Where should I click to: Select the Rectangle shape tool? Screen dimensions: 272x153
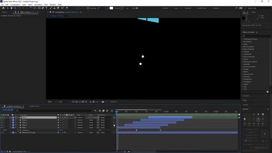click(x=39, y=8)
